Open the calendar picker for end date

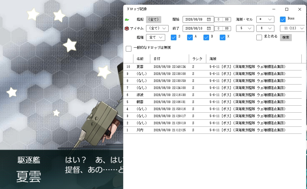coord(209,28)
